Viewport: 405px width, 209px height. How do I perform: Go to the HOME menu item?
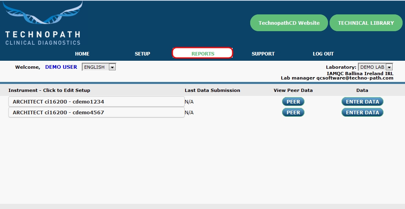click(x=82, y=54)
